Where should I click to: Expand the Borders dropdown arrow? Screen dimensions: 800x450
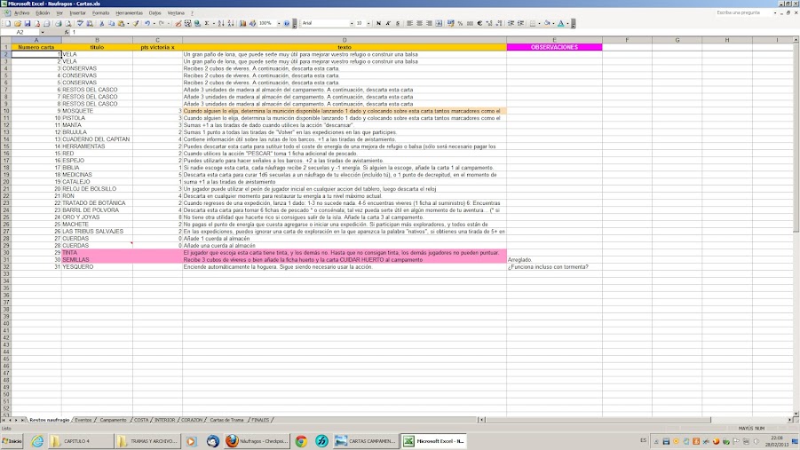pos(539,23)
